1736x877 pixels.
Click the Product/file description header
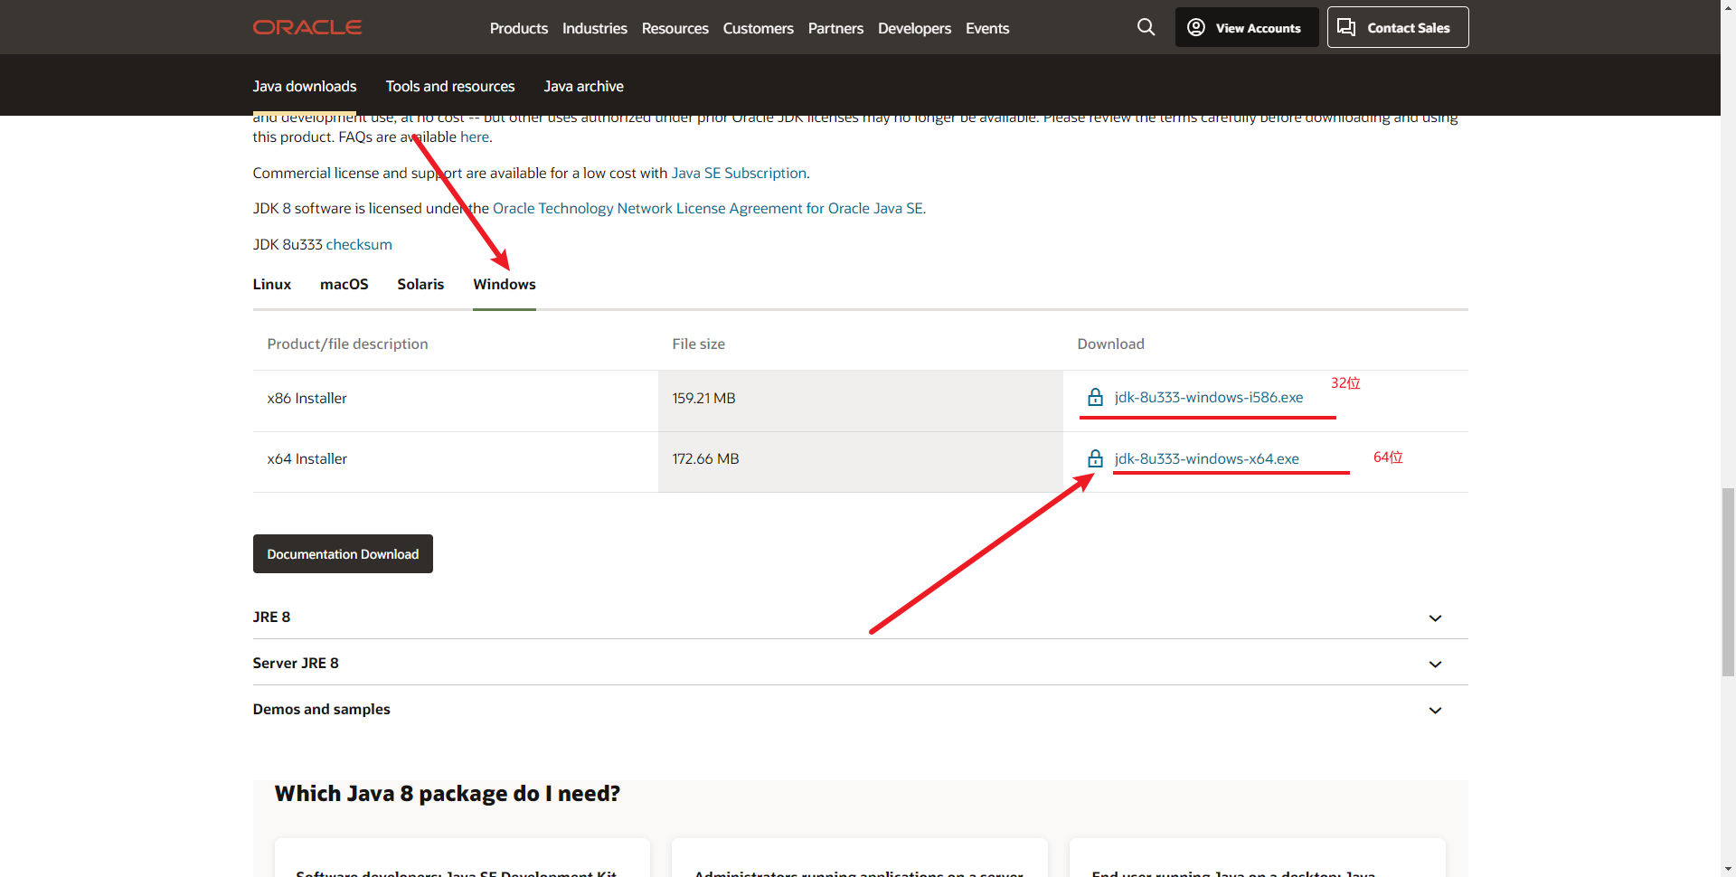tap(348, 344)
